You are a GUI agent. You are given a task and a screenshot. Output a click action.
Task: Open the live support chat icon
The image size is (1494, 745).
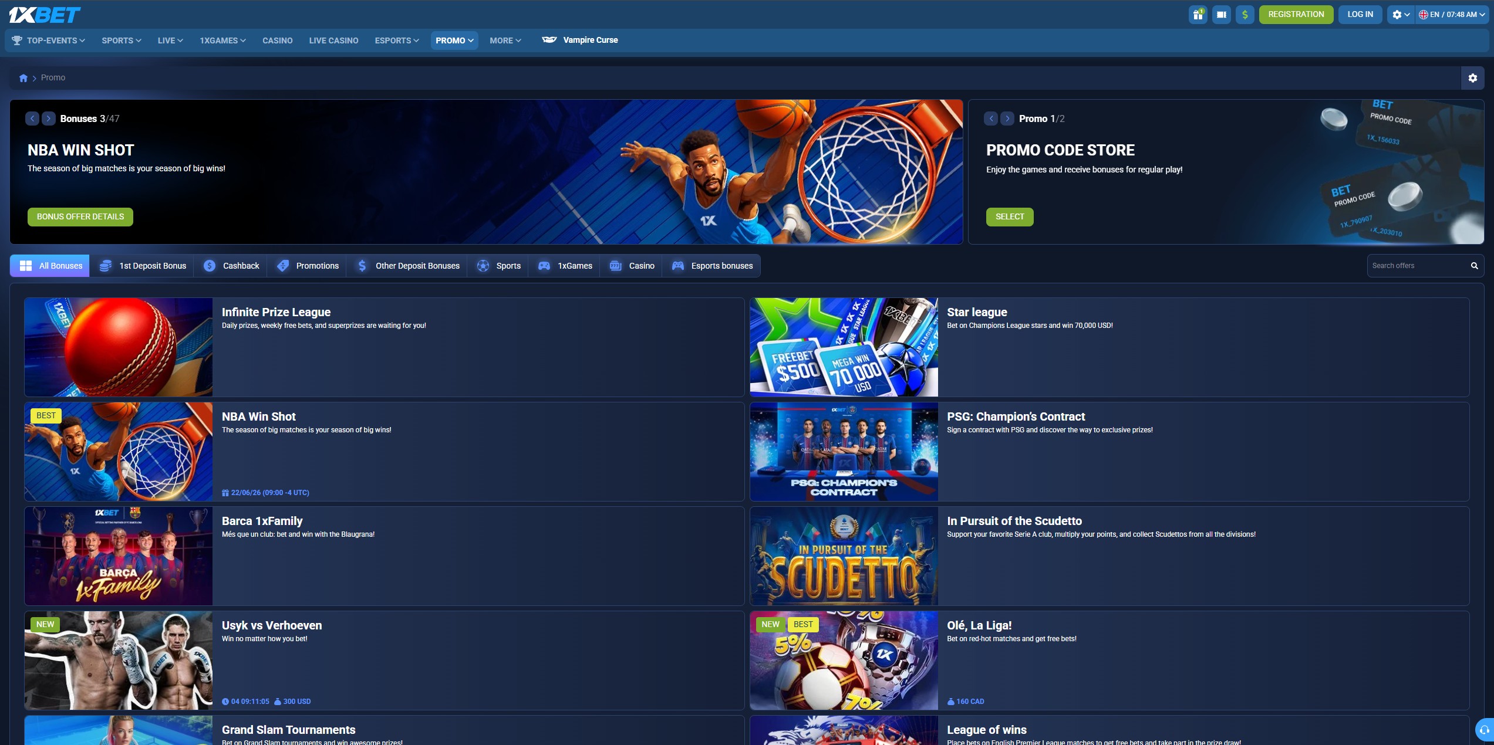1484,730
